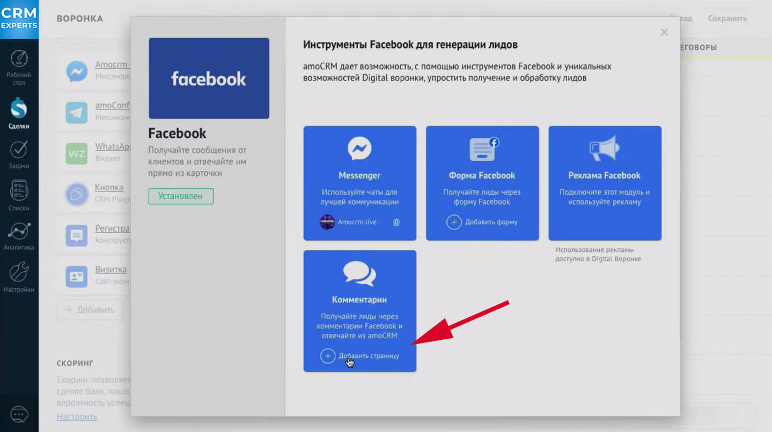Click plus icon next to Добавить страницу
The image size is (772, 432).
(x=328, y=355)
